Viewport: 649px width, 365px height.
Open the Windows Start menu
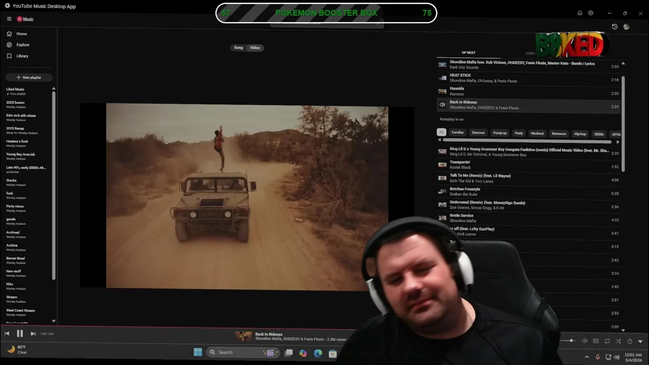tap(198, 352)
